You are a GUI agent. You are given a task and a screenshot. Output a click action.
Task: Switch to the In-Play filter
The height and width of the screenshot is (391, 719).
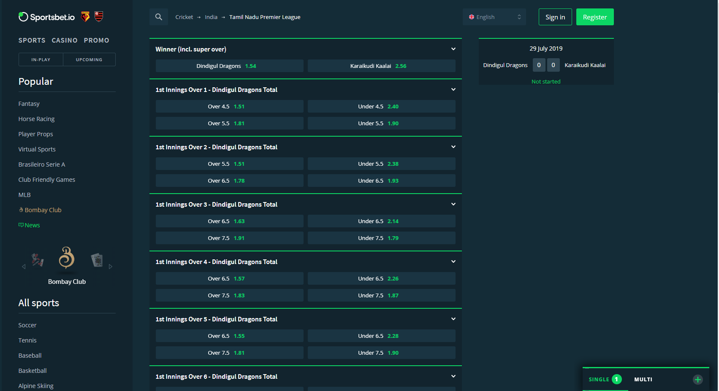pos(41,59)
